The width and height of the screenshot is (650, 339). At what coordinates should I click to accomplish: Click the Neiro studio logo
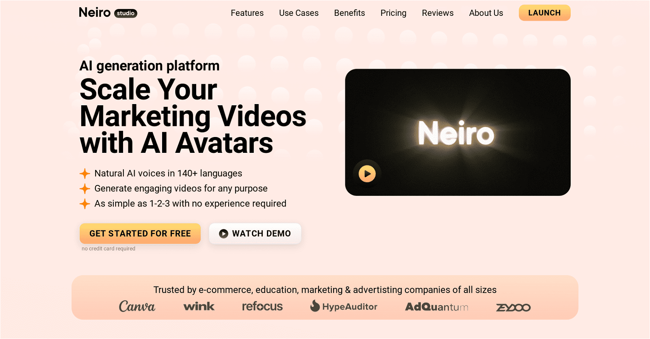click(108, 13)
